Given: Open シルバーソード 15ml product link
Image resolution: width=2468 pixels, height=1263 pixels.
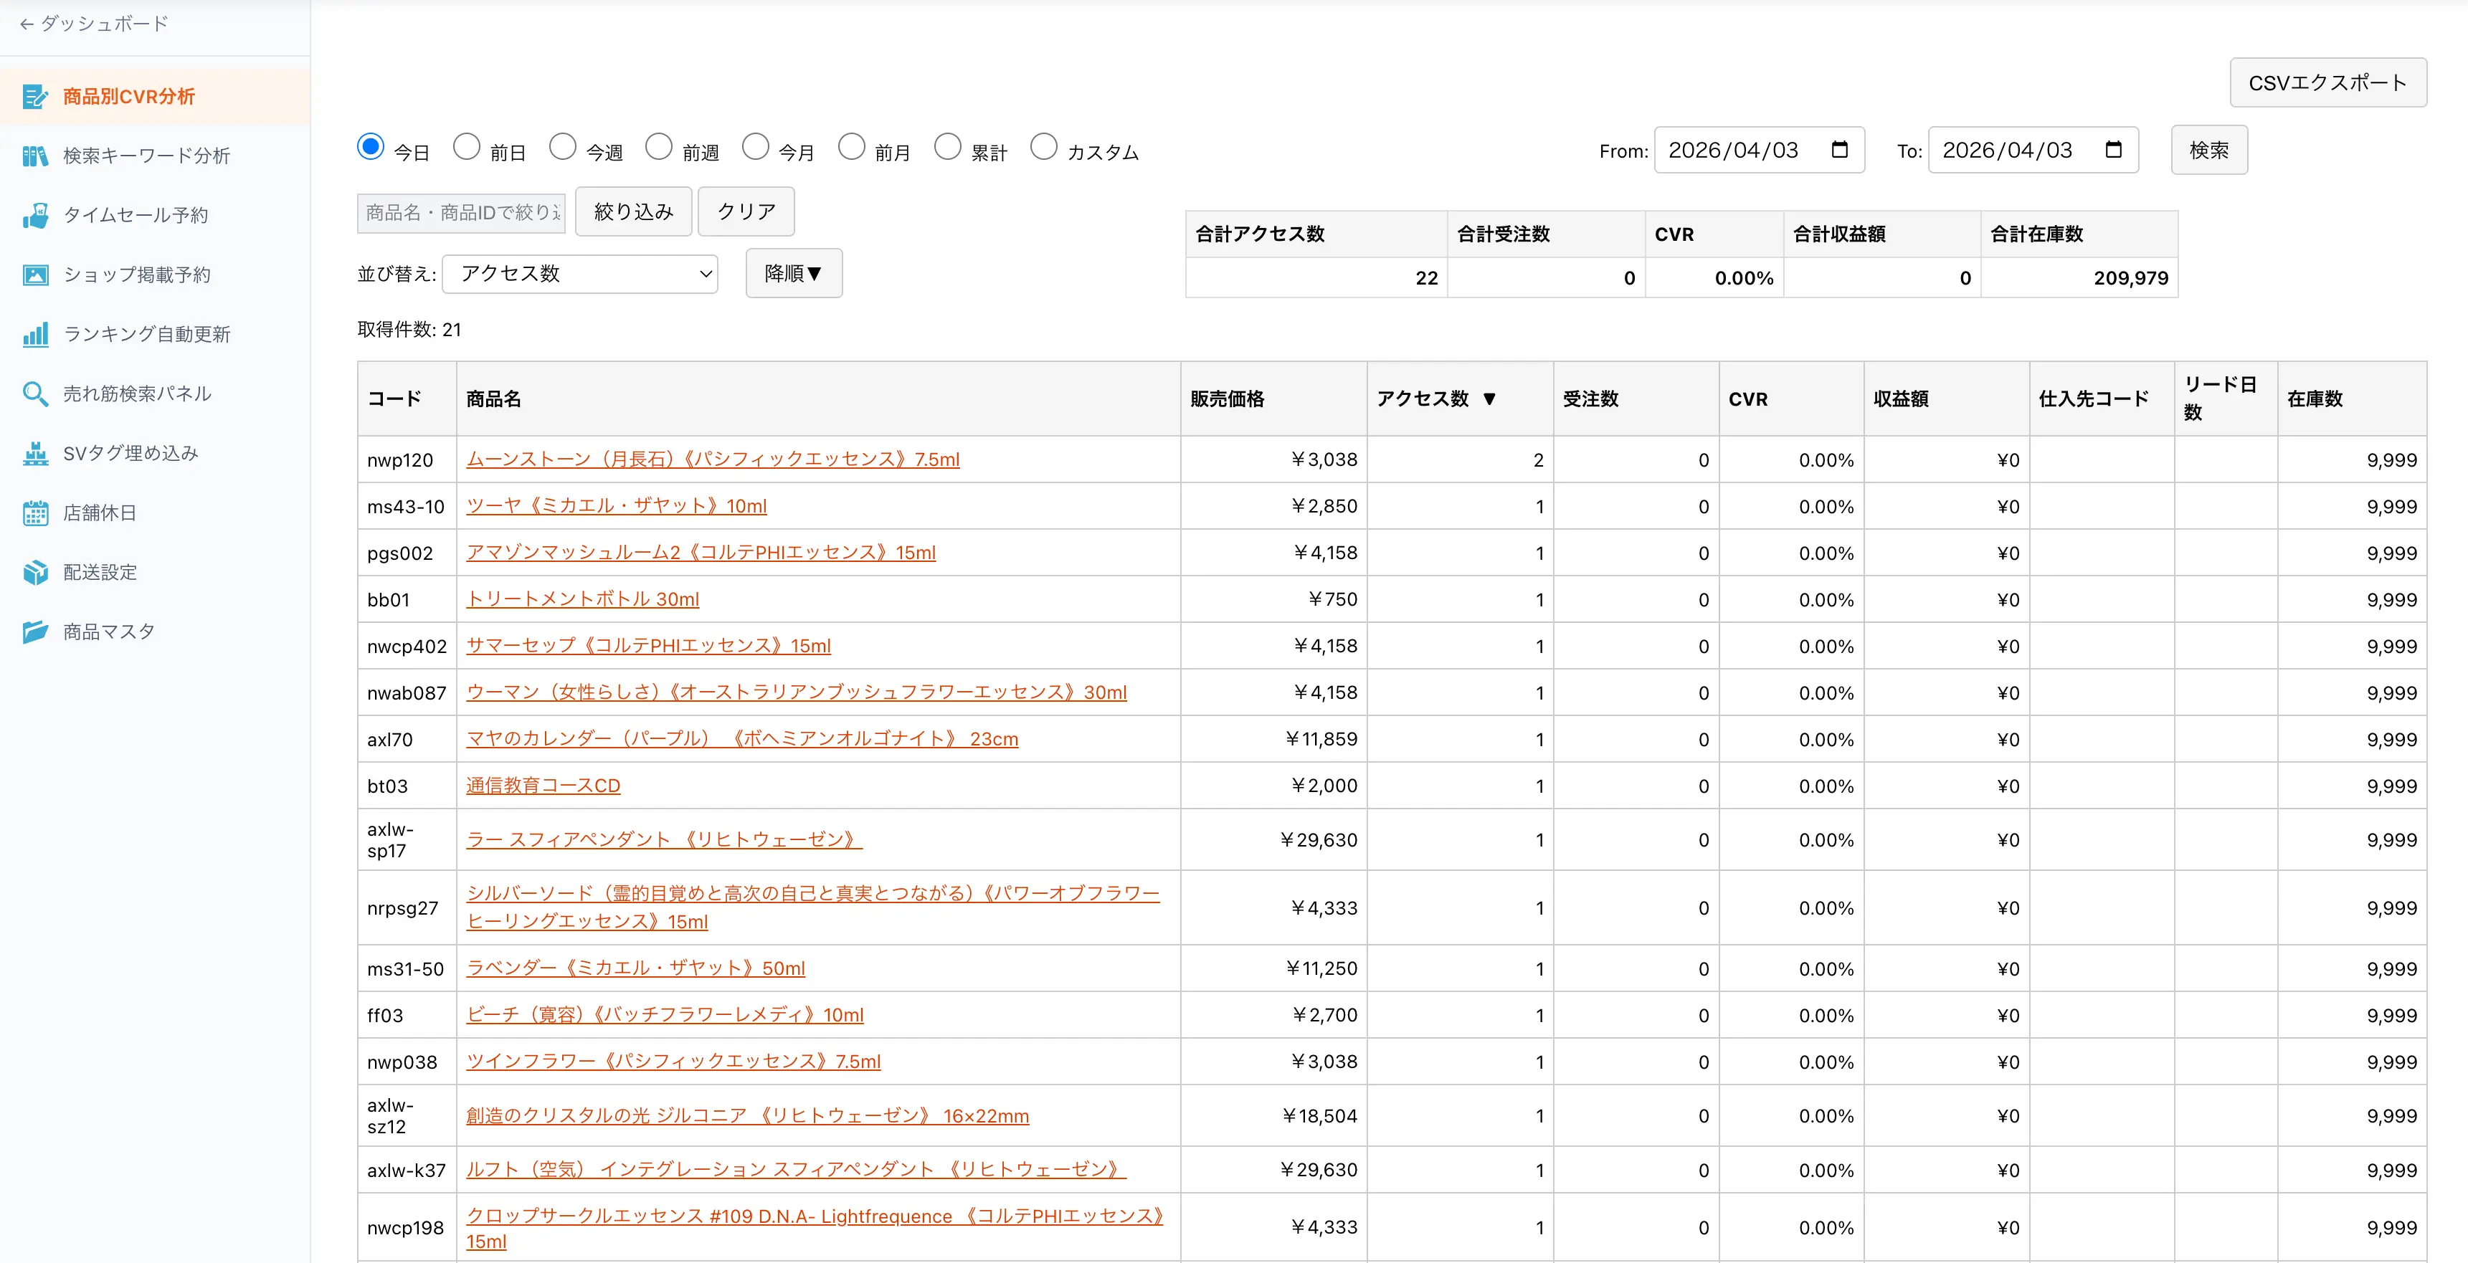Looking at the screenshot, I should 812,907.
